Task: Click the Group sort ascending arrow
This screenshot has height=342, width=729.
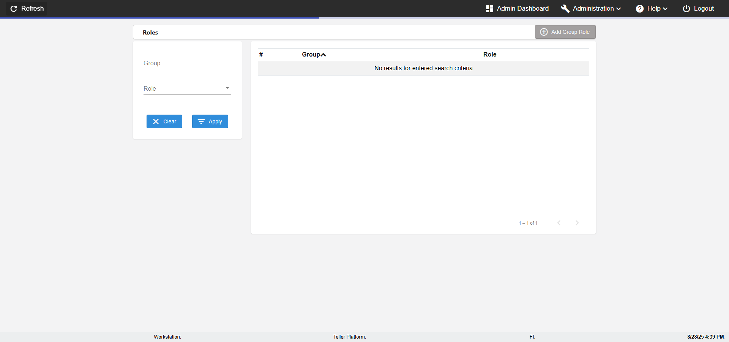Action: [323, 55]
